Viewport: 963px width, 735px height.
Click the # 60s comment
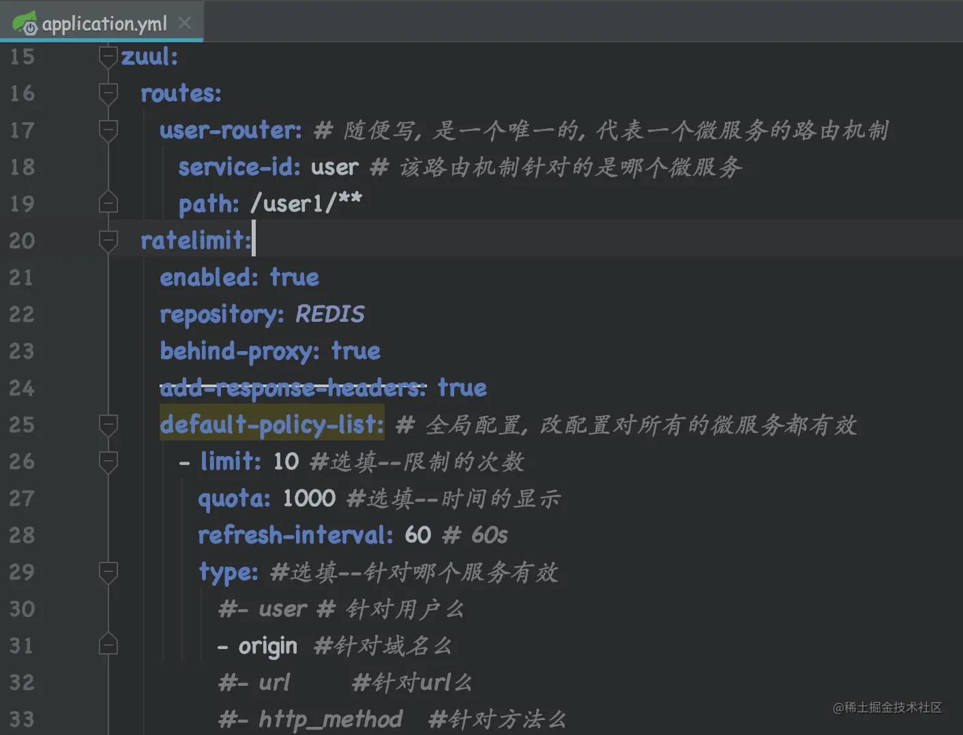[x=475, y=535]
